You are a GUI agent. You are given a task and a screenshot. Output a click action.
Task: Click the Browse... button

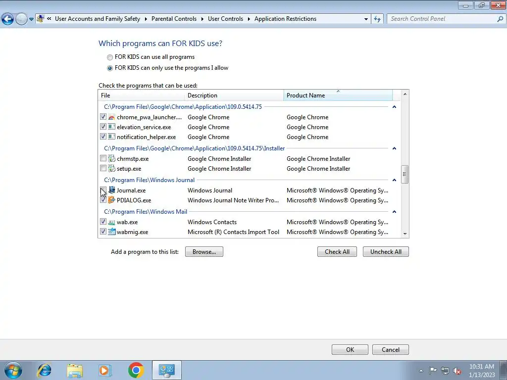[204, 252]
